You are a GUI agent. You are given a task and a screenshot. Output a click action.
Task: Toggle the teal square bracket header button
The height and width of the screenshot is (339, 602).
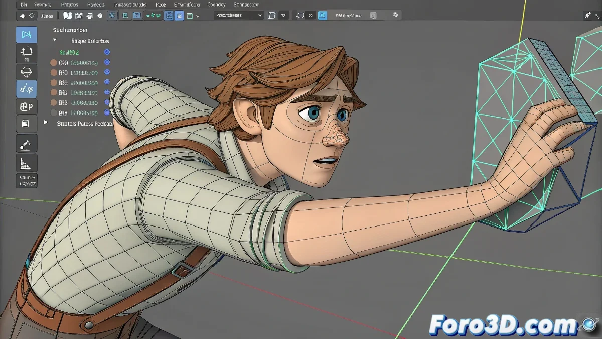(x=125, y=16)
